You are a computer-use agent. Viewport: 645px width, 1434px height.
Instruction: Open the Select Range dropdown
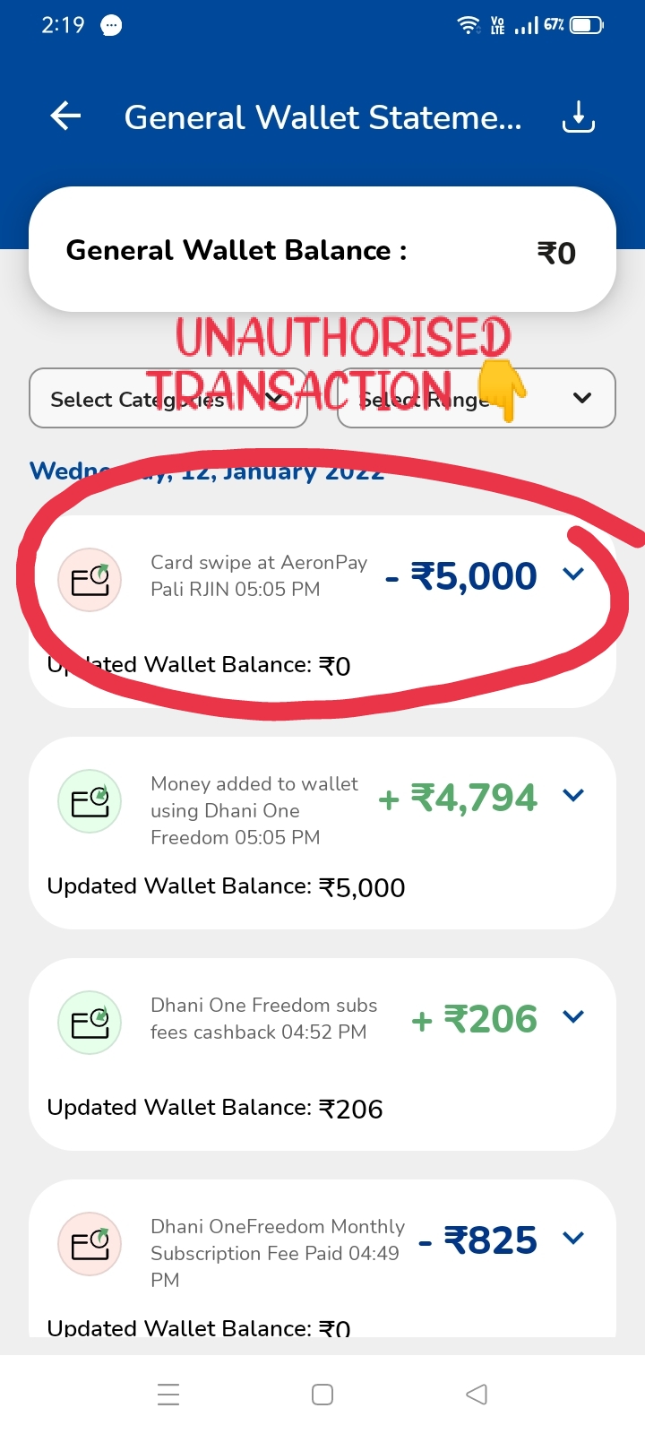coord(477,398)
